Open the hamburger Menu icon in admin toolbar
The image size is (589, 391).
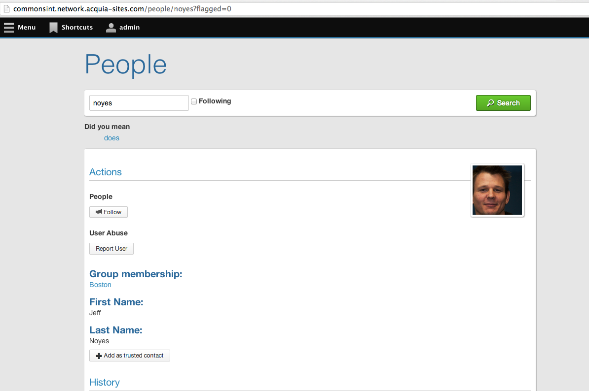pos(8,27)
